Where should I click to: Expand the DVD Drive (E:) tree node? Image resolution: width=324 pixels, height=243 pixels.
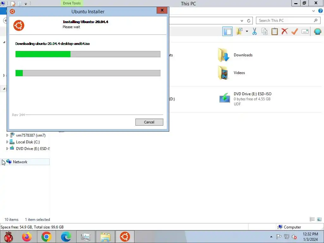click(7, 149)
